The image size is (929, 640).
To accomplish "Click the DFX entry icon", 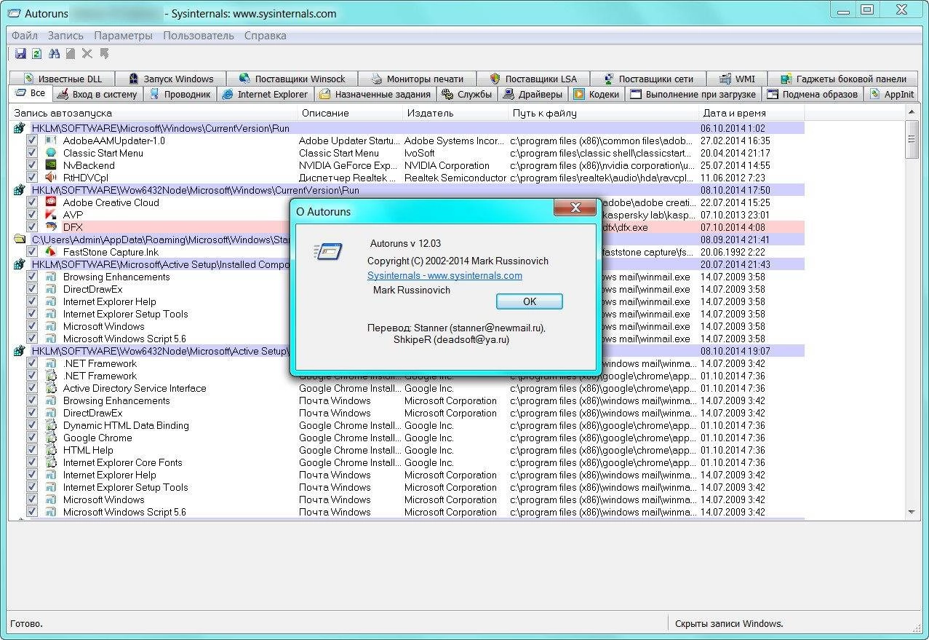I will click(x=51, y=227).
